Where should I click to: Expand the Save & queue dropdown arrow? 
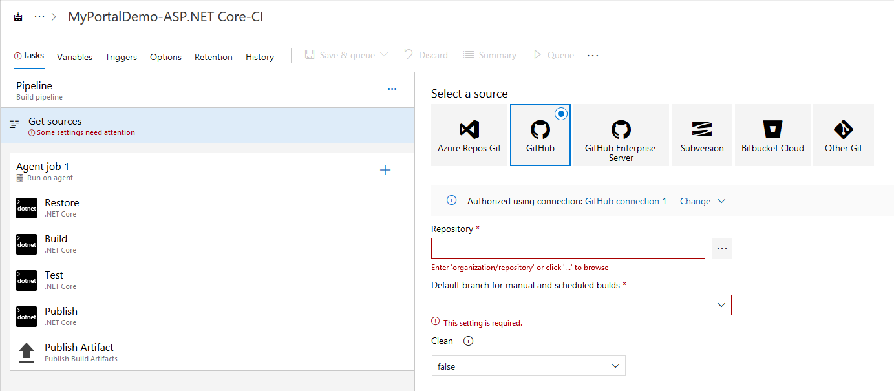[x=384, y=55]
